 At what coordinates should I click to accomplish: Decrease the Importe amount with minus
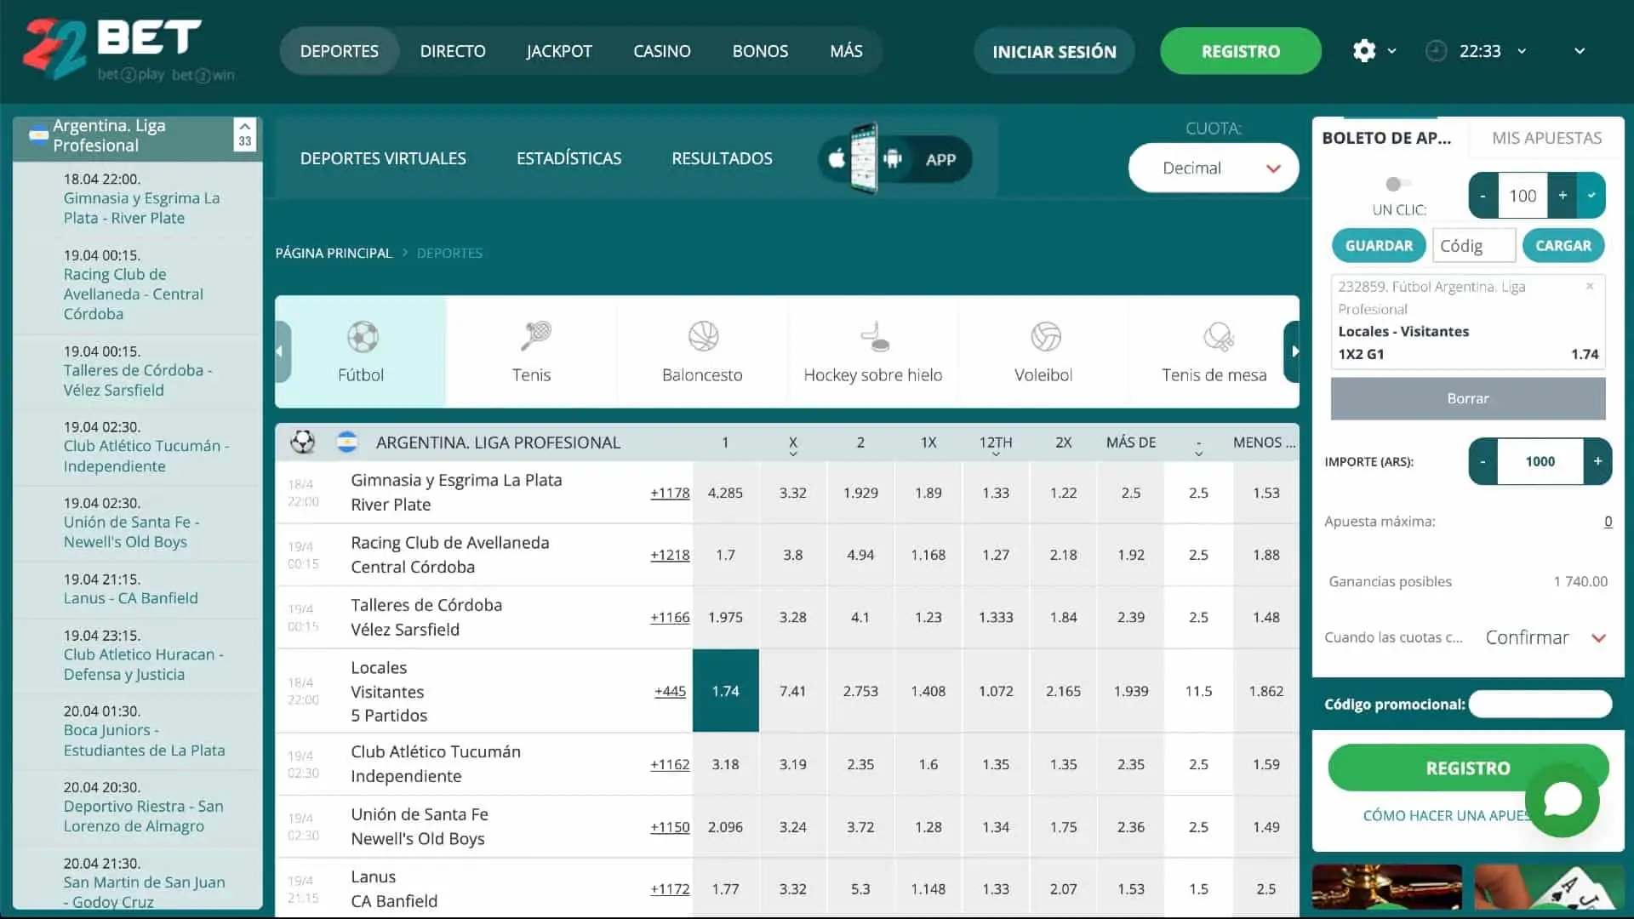click(x=1483, y=461)
